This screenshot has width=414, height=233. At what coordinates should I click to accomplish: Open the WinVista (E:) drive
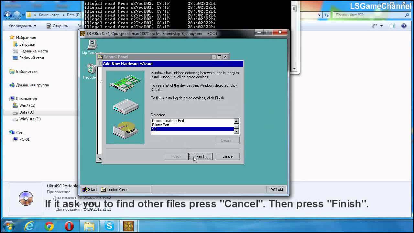pyautogui.click(x=30, y=119)
